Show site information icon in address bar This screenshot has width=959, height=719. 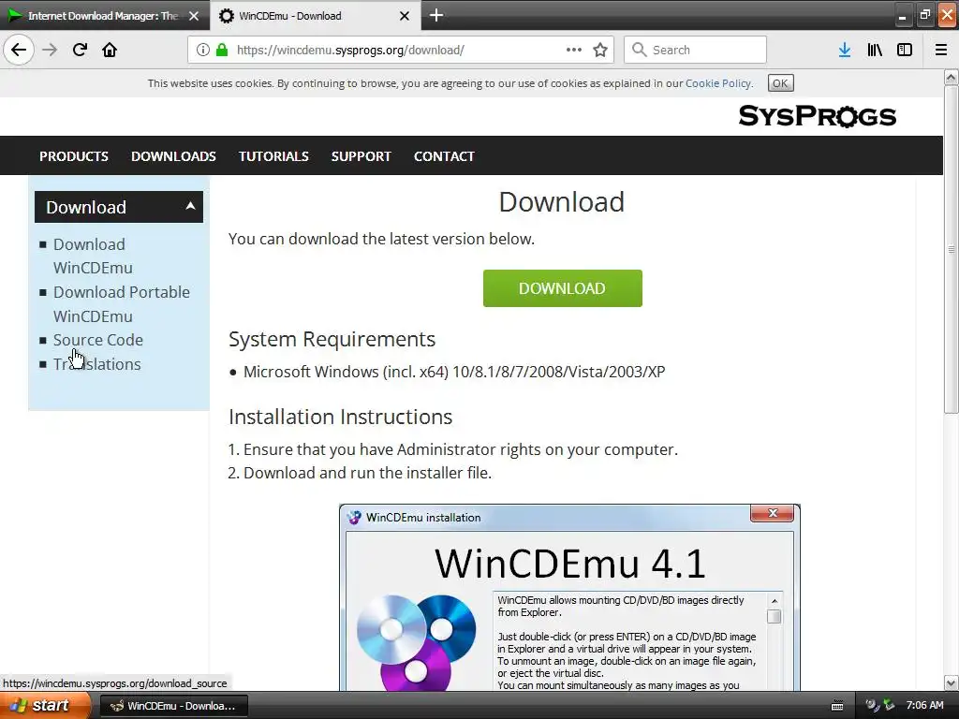pyautogui.click(x=203, y=50)
